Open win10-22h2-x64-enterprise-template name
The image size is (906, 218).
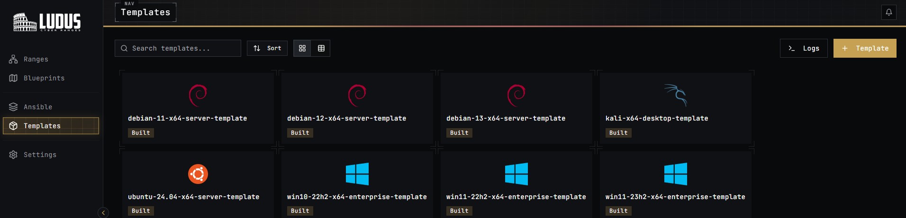coord(357,197)
